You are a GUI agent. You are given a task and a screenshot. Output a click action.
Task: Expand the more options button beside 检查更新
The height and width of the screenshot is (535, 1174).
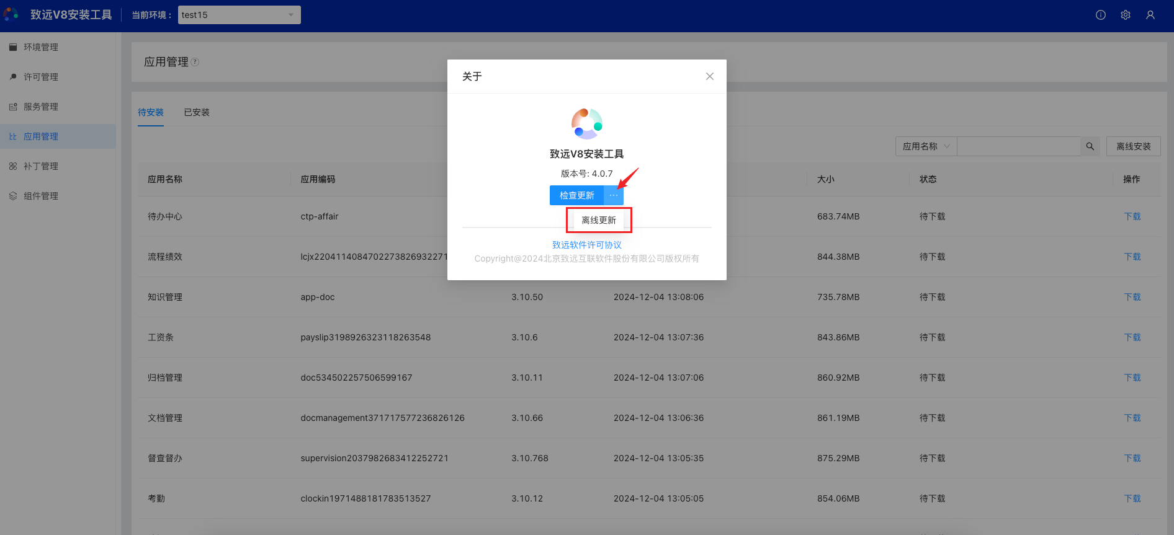coord(614,195)
